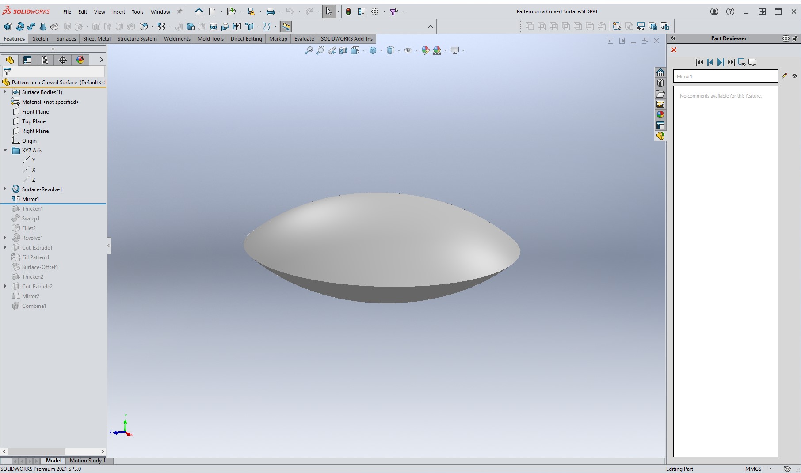Viewport: 801px width, 473px height.
Task: Jump to first feature in Part Reviewer
Action: click(x=699, y=62)
